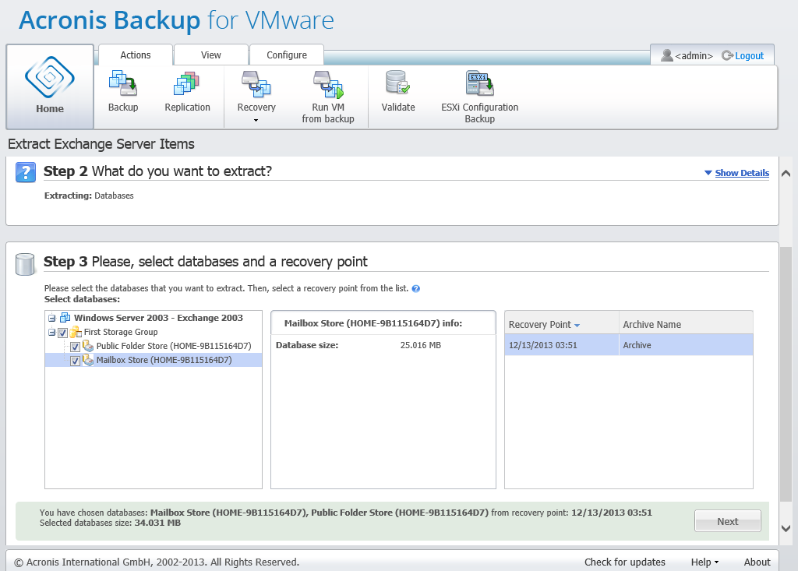Click help icon beside recovery point instructions
Viewport: 798px width, 571px height.
416,288
